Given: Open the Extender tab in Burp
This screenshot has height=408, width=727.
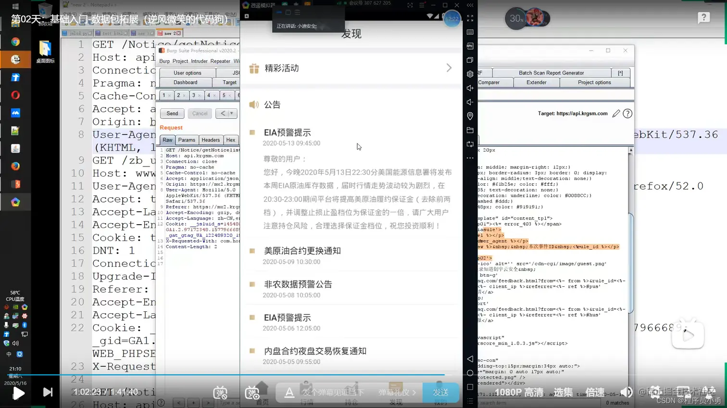Looking at the screenshot, I should [x=536, y=82].
